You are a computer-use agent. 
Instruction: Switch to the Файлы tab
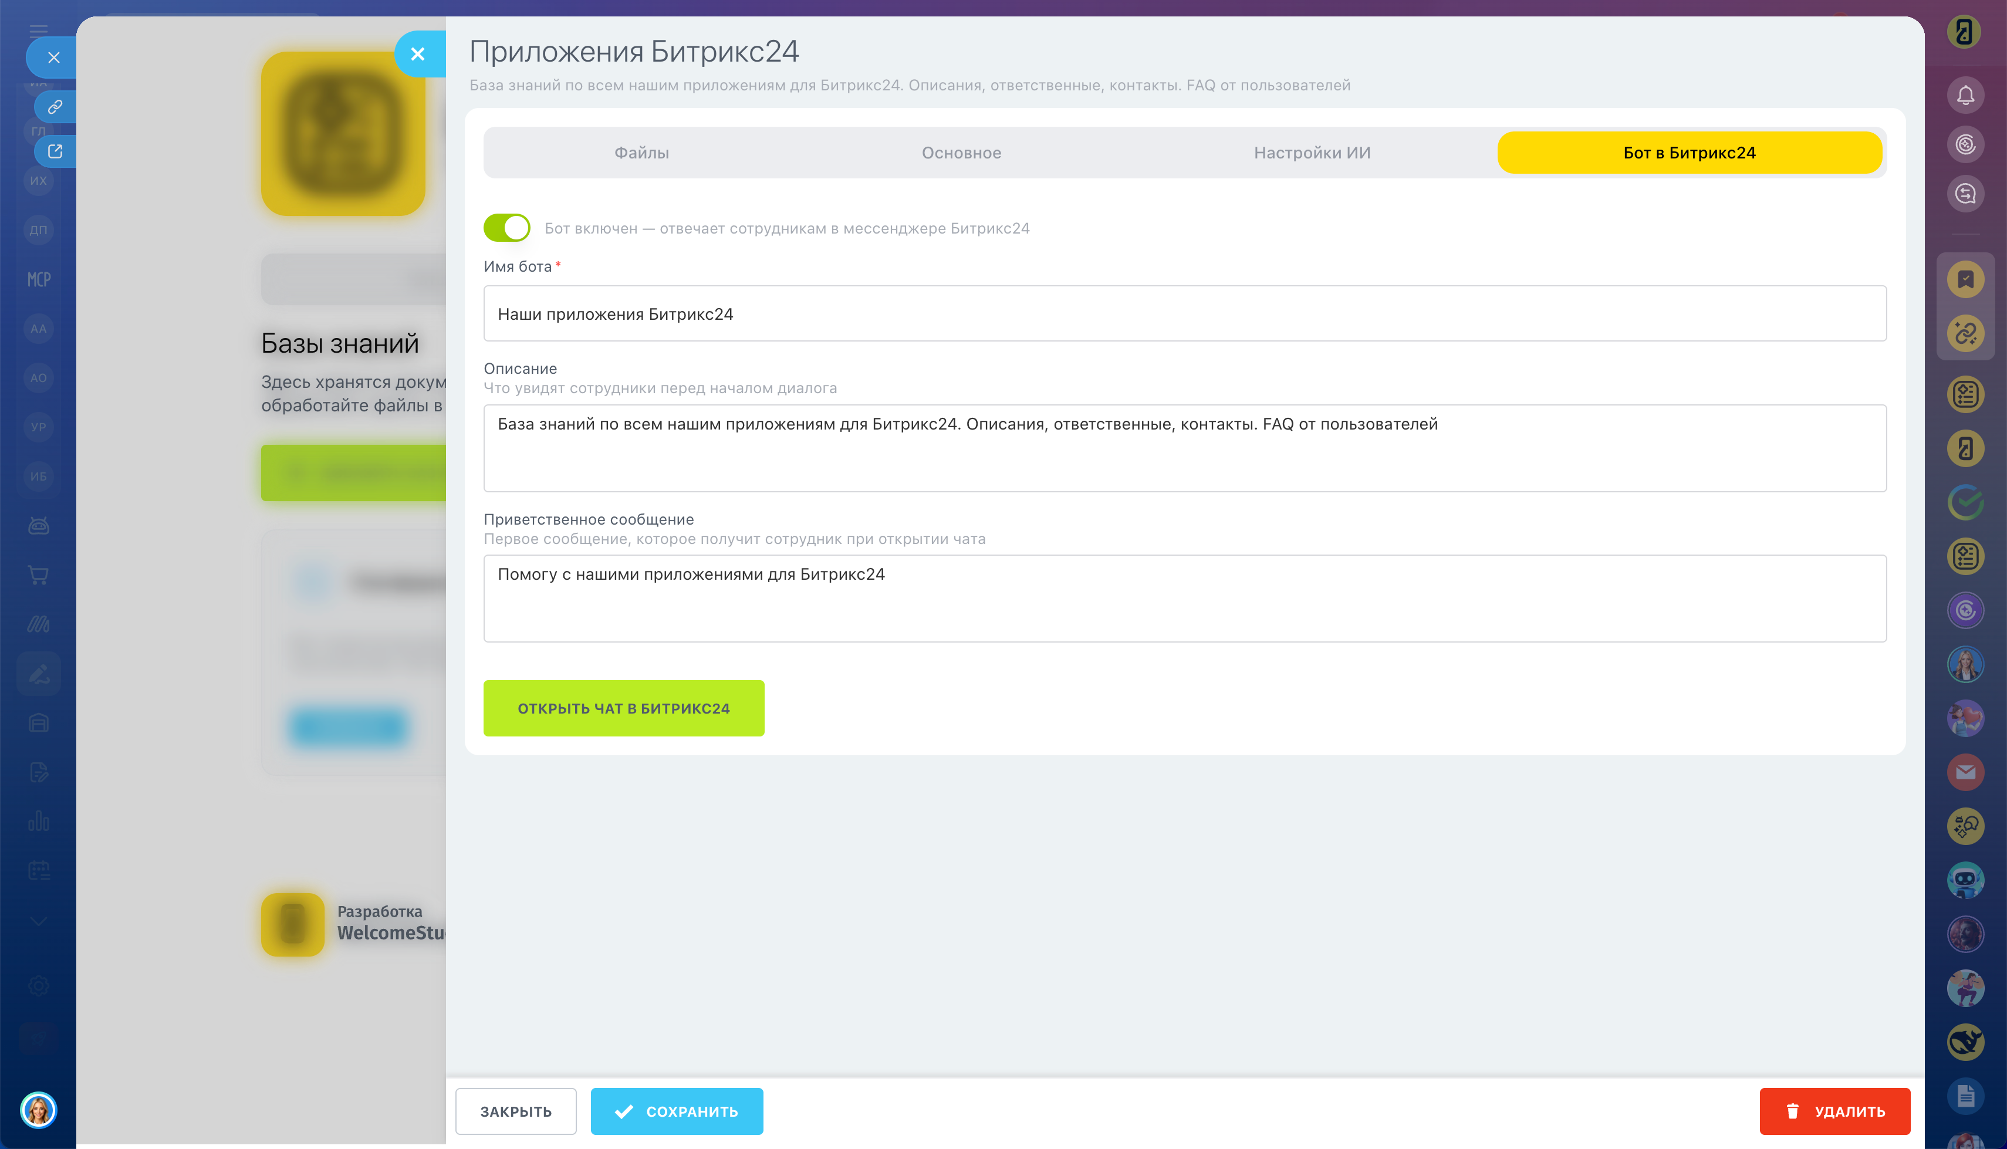tap(641, 153)
